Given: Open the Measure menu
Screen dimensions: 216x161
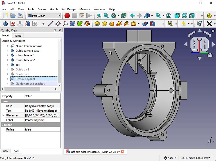Looking at the screenshot, I should pos(85,9).
